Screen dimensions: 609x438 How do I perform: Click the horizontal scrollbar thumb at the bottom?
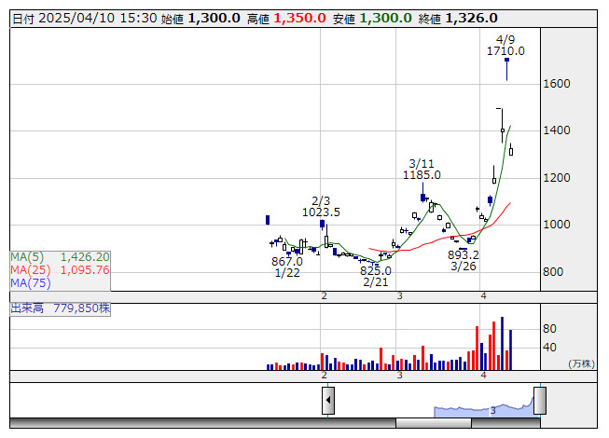tap(434, 423)
